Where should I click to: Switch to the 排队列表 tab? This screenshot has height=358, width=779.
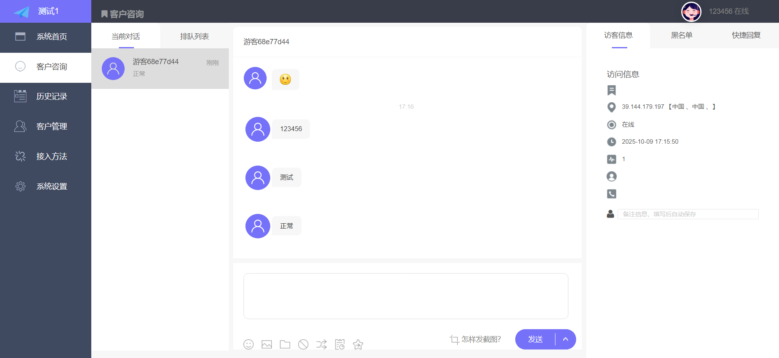tap(194, 37)
